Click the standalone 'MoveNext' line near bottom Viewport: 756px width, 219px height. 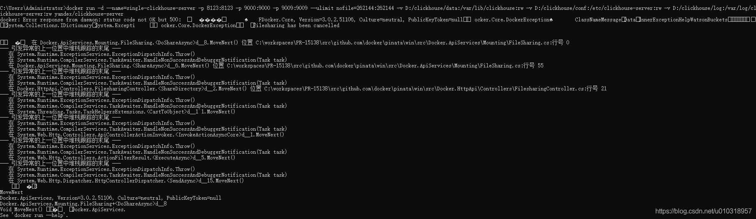(x=12, y=192)
